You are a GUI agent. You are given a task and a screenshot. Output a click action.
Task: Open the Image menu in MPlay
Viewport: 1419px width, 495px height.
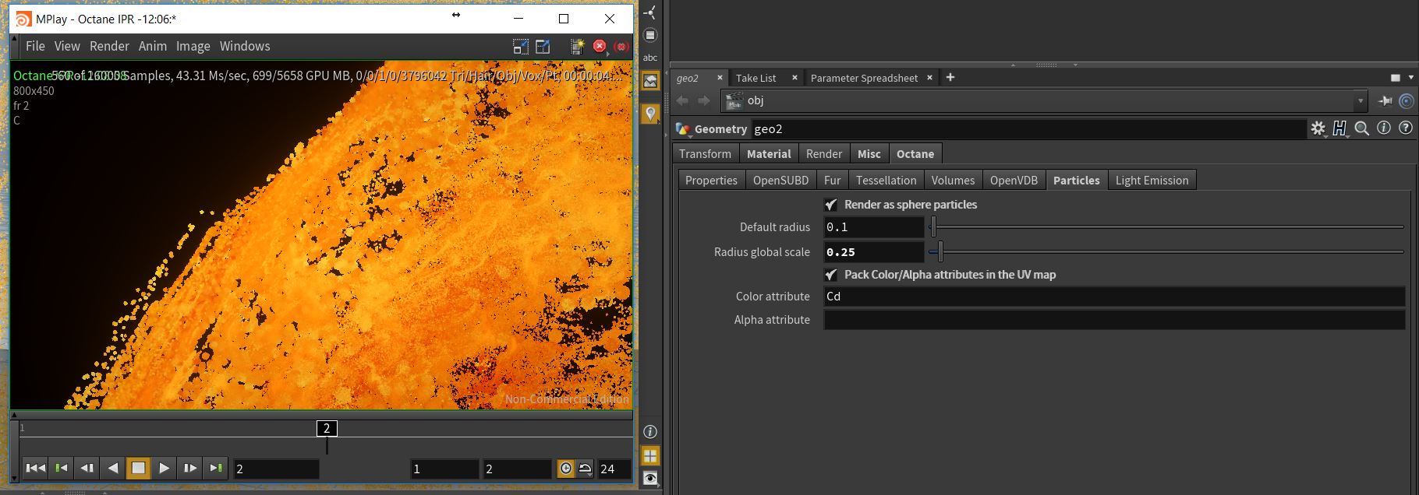(x=193, y=46)
